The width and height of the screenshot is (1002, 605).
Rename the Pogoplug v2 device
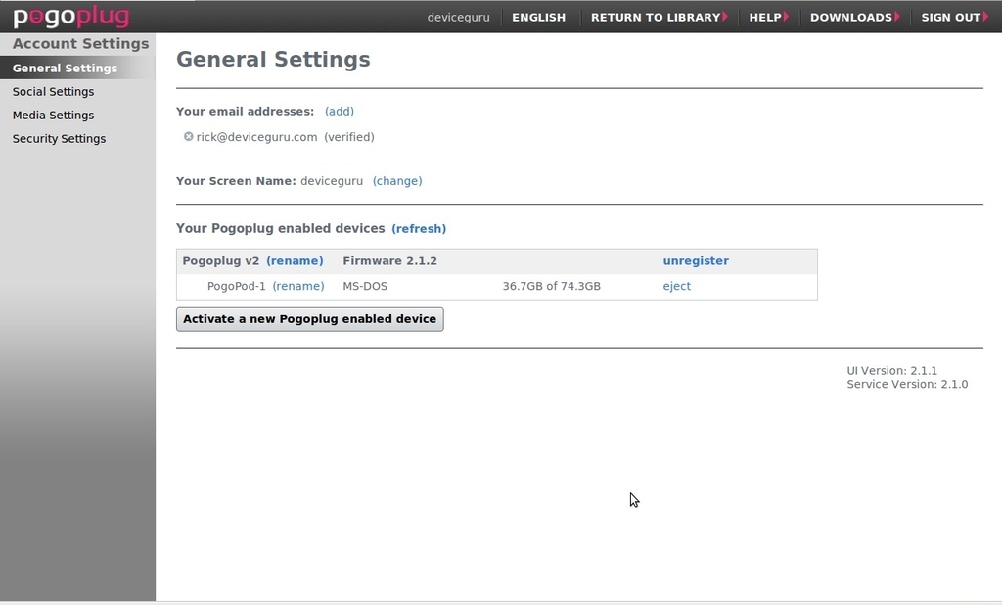295,261
